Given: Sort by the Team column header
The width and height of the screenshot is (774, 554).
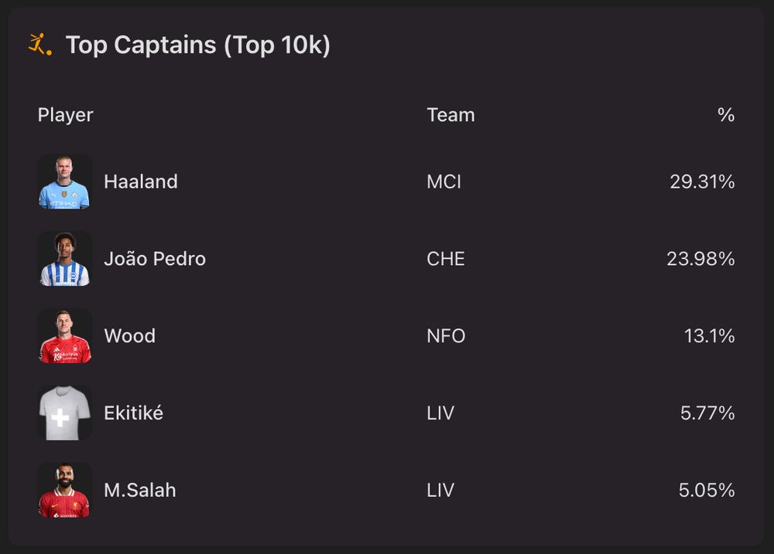Looking at the screenshot, I should click(x=450, y=115).
